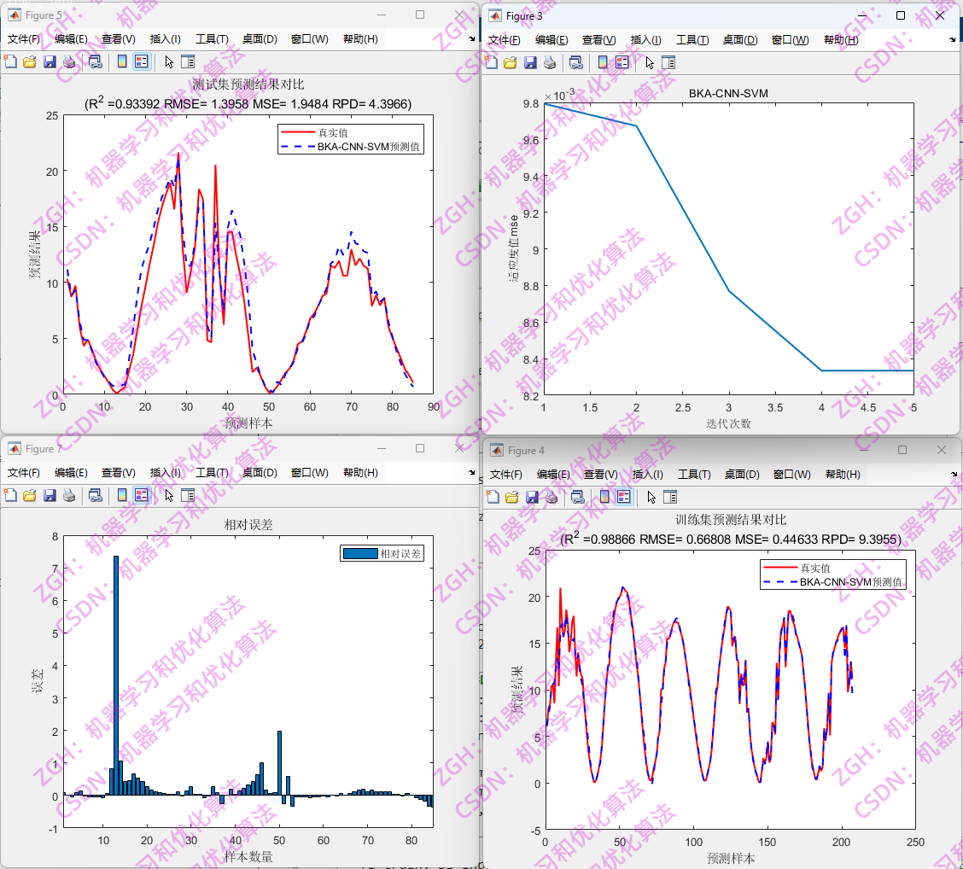
Task: Minimize the Figure 7 window
Action: [x=382, y=449]
